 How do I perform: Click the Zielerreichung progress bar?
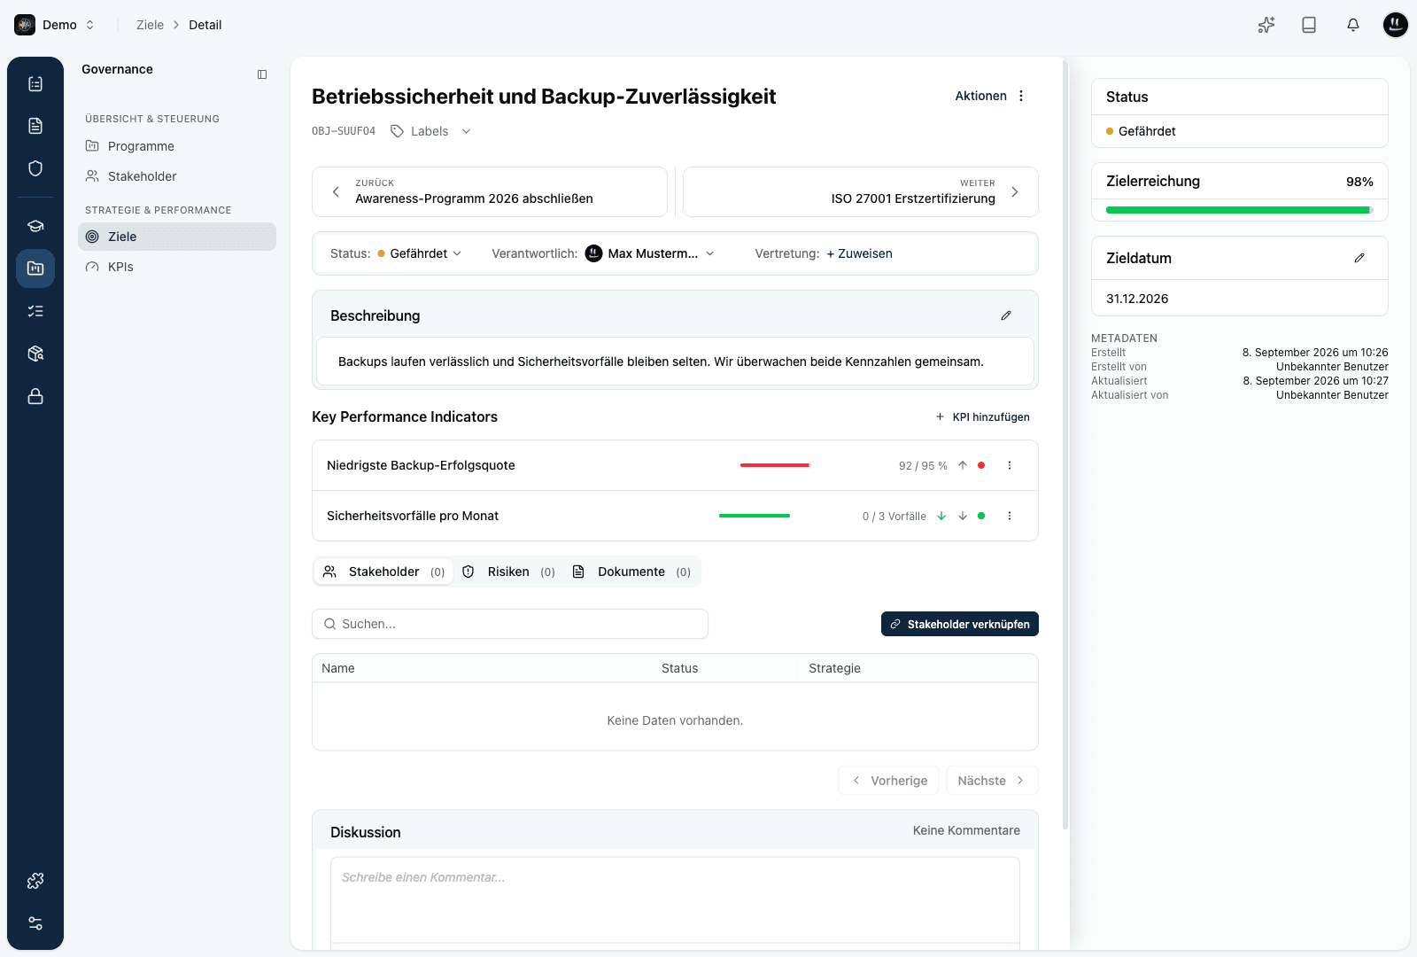coord(1240,210)
